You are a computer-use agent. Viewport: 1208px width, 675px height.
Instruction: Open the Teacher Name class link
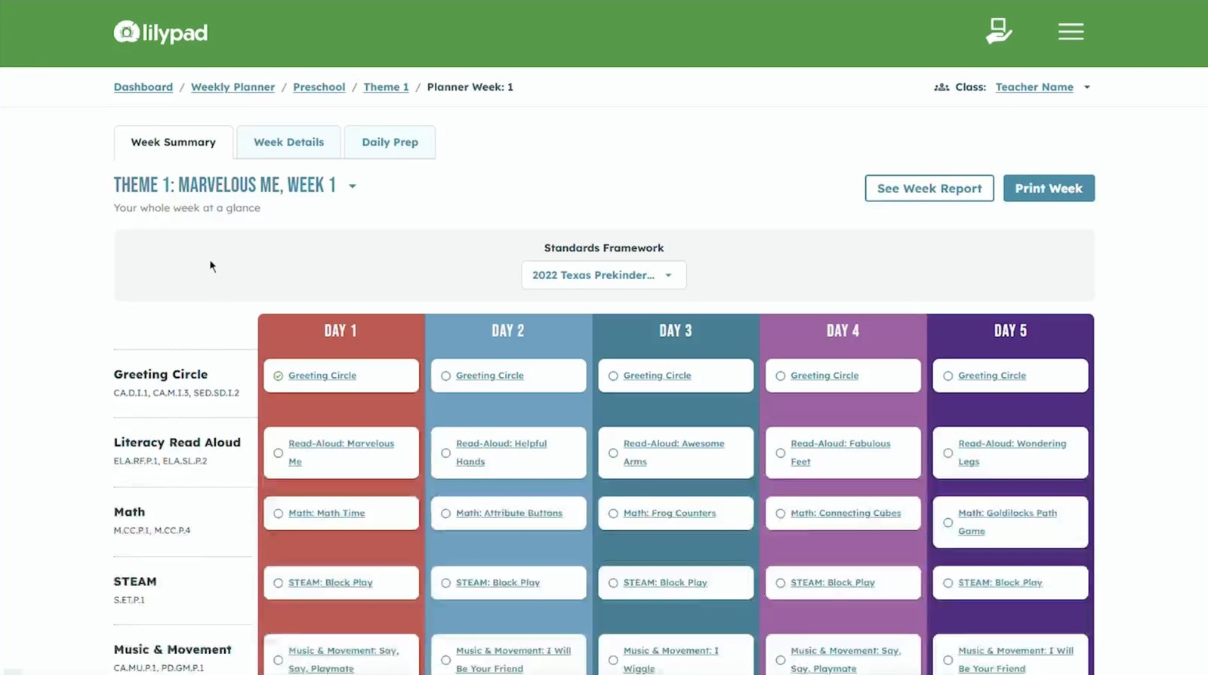click(x=1034, y=87)
